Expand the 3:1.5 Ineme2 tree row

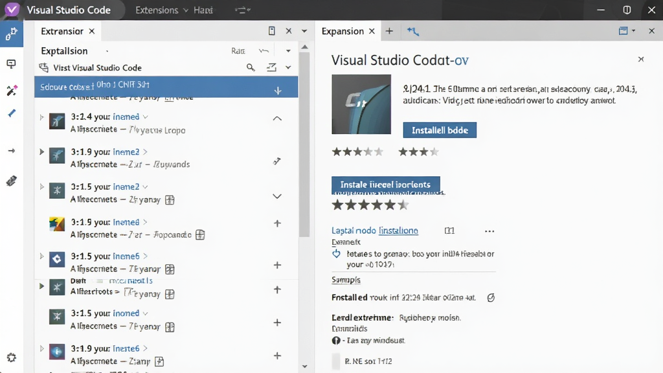(41, 186)
